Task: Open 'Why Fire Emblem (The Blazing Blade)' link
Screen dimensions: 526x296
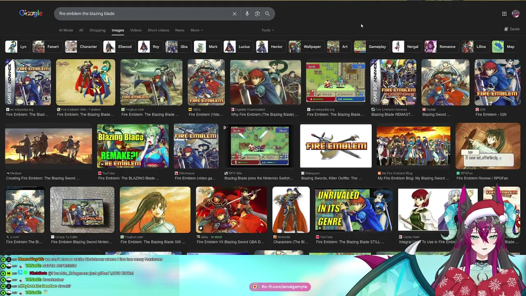Action: coord(265,114)
